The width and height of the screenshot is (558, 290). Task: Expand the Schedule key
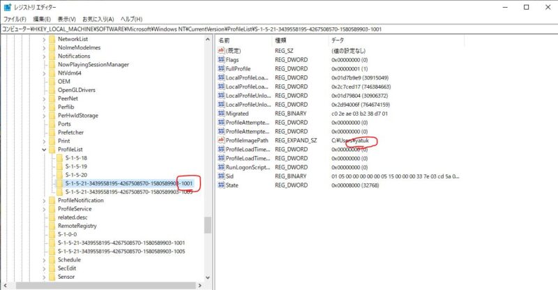pyautogui.click(x=44, y=260)
